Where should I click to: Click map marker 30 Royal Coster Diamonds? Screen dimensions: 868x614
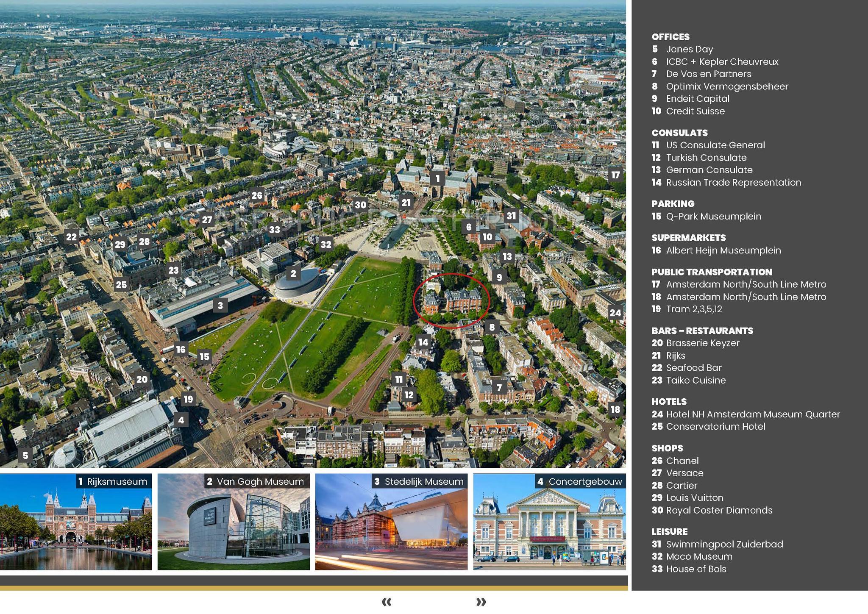tap(360, 205)
